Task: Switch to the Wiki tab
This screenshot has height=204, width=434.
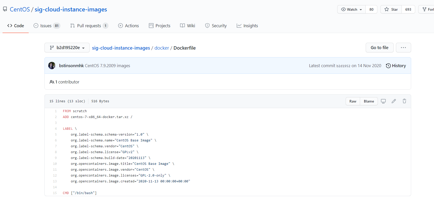Action: 187,26
